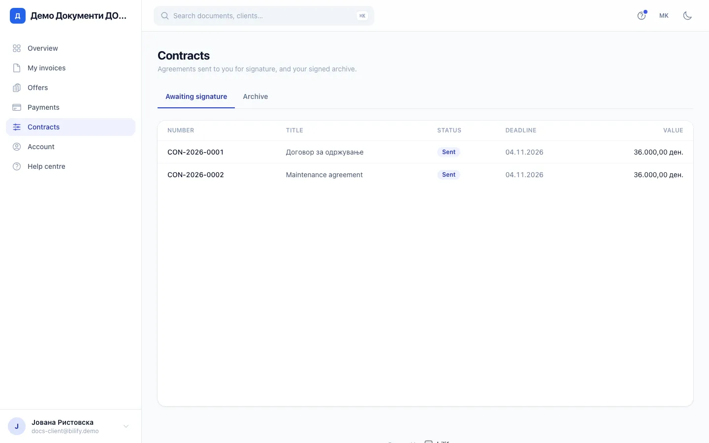
Task: Focus the Search documents, clients field
Action: pyautogui.click(x=264, y=16)
